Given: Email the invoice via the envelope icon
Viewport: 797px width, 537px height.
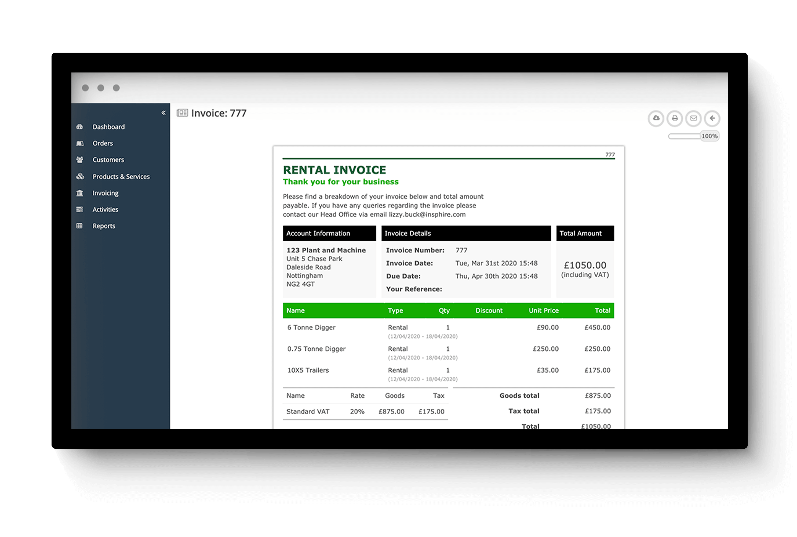Looking at the screenshot, I should (694, 118).
